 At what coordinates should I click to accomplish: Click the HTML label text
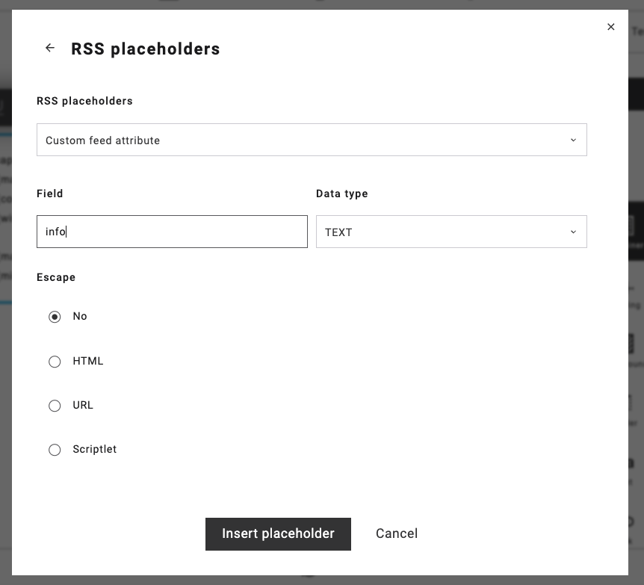[88, 361]
